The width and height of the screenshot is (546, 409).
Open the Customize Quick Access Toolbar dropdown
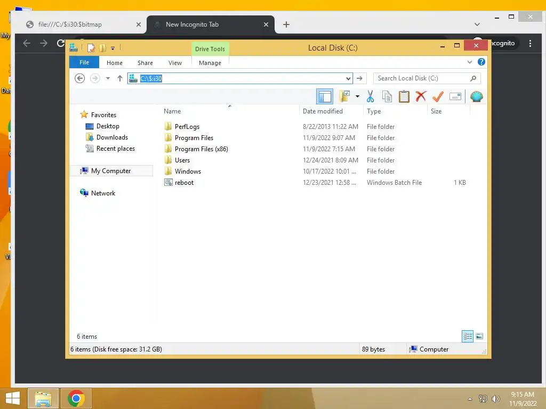click(x=113, y=48)
